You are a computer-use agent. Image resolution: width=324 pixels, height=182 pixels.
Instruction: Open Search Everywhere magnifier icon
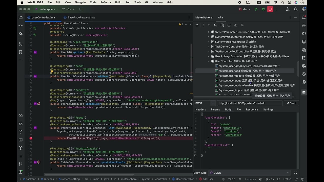pyautogui.click(x=296, y=9)
